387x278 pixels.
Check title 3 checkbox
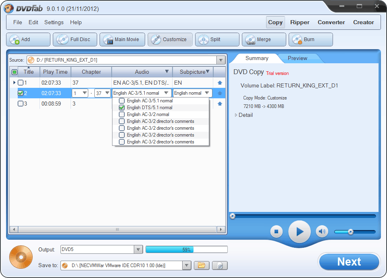click(21, 104)
